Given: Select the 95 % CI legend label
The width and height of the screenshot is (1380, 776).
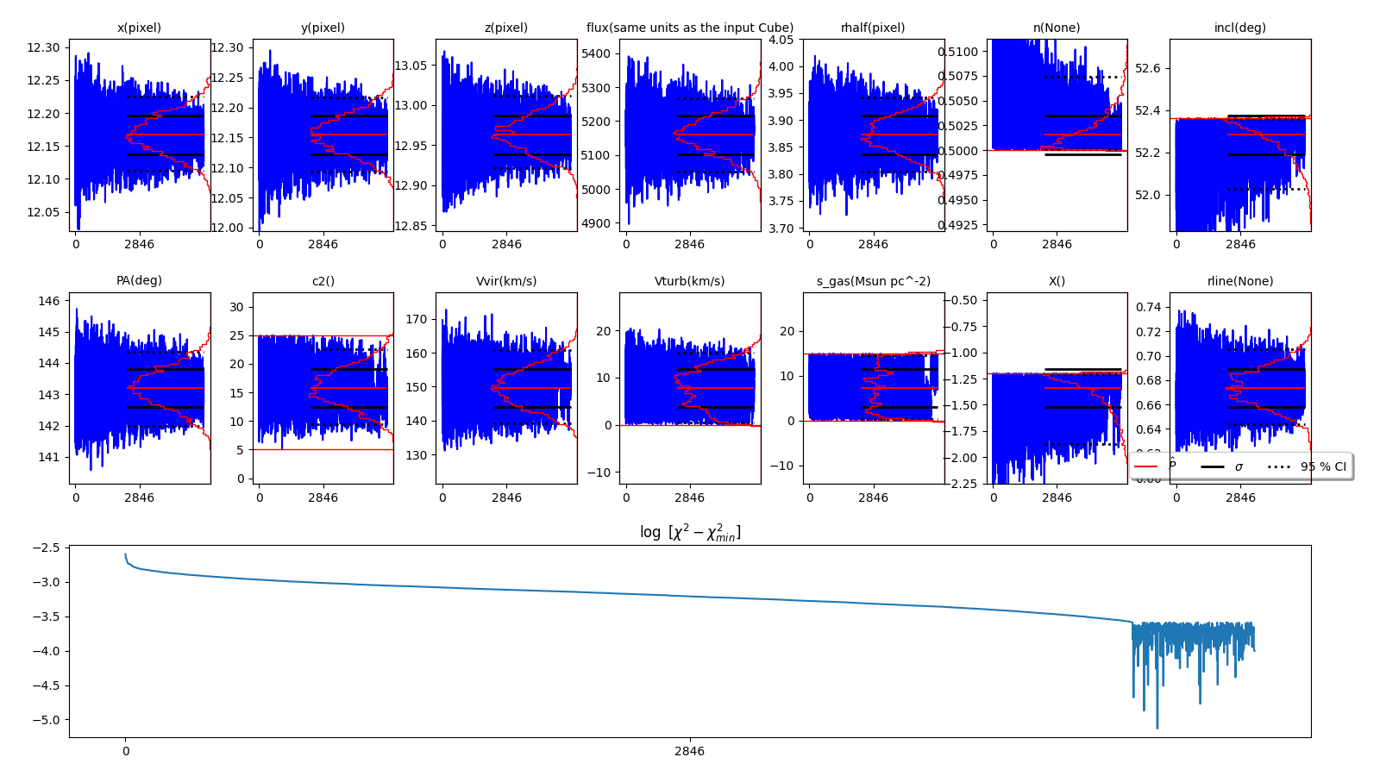Looking at the screenshot, I should (x=1323, y=466).
